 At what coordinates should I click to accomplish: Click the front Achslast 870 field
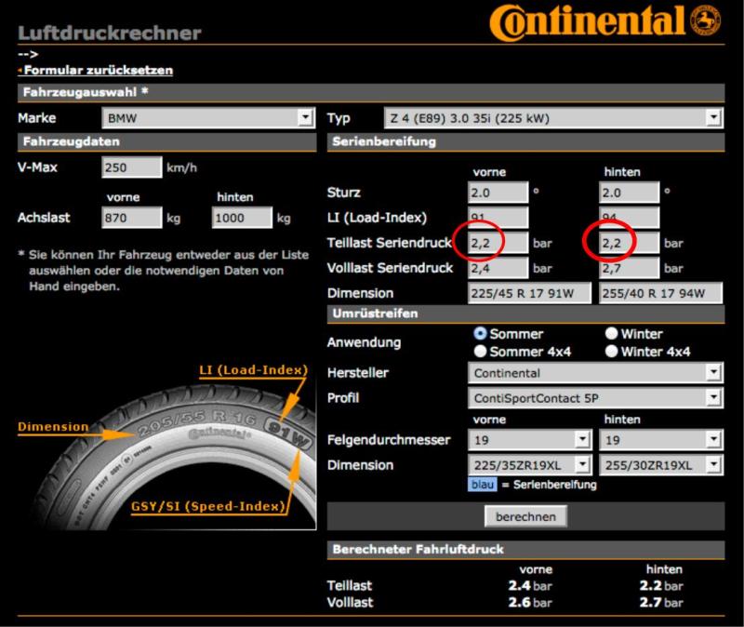pos(130,218)
